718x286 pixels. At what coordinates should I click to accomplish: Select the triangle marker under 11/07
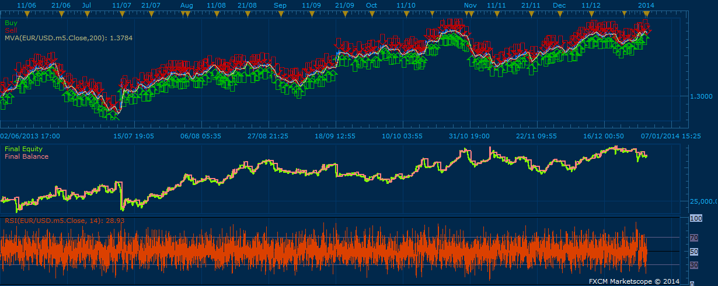pos(121,13)
